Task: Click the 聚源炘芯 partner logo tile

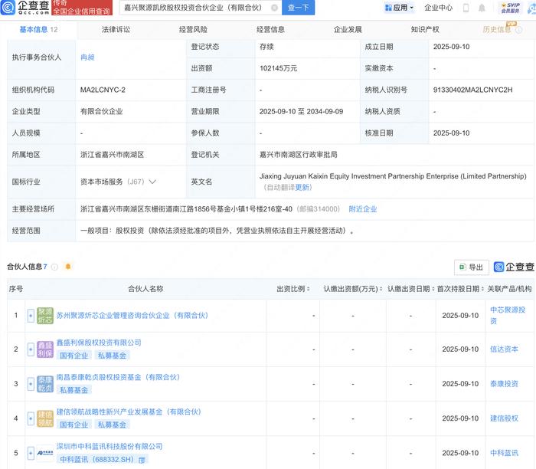Action: [x=45, y=315]
